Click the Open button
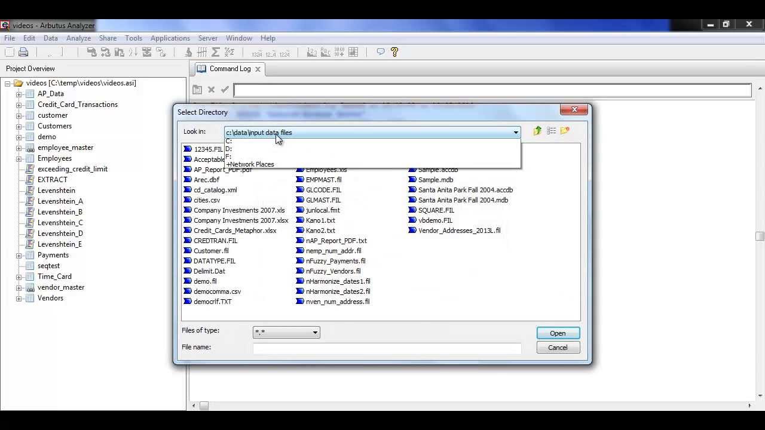This screenshot has height=430, width=765. (x=558, y=333)
